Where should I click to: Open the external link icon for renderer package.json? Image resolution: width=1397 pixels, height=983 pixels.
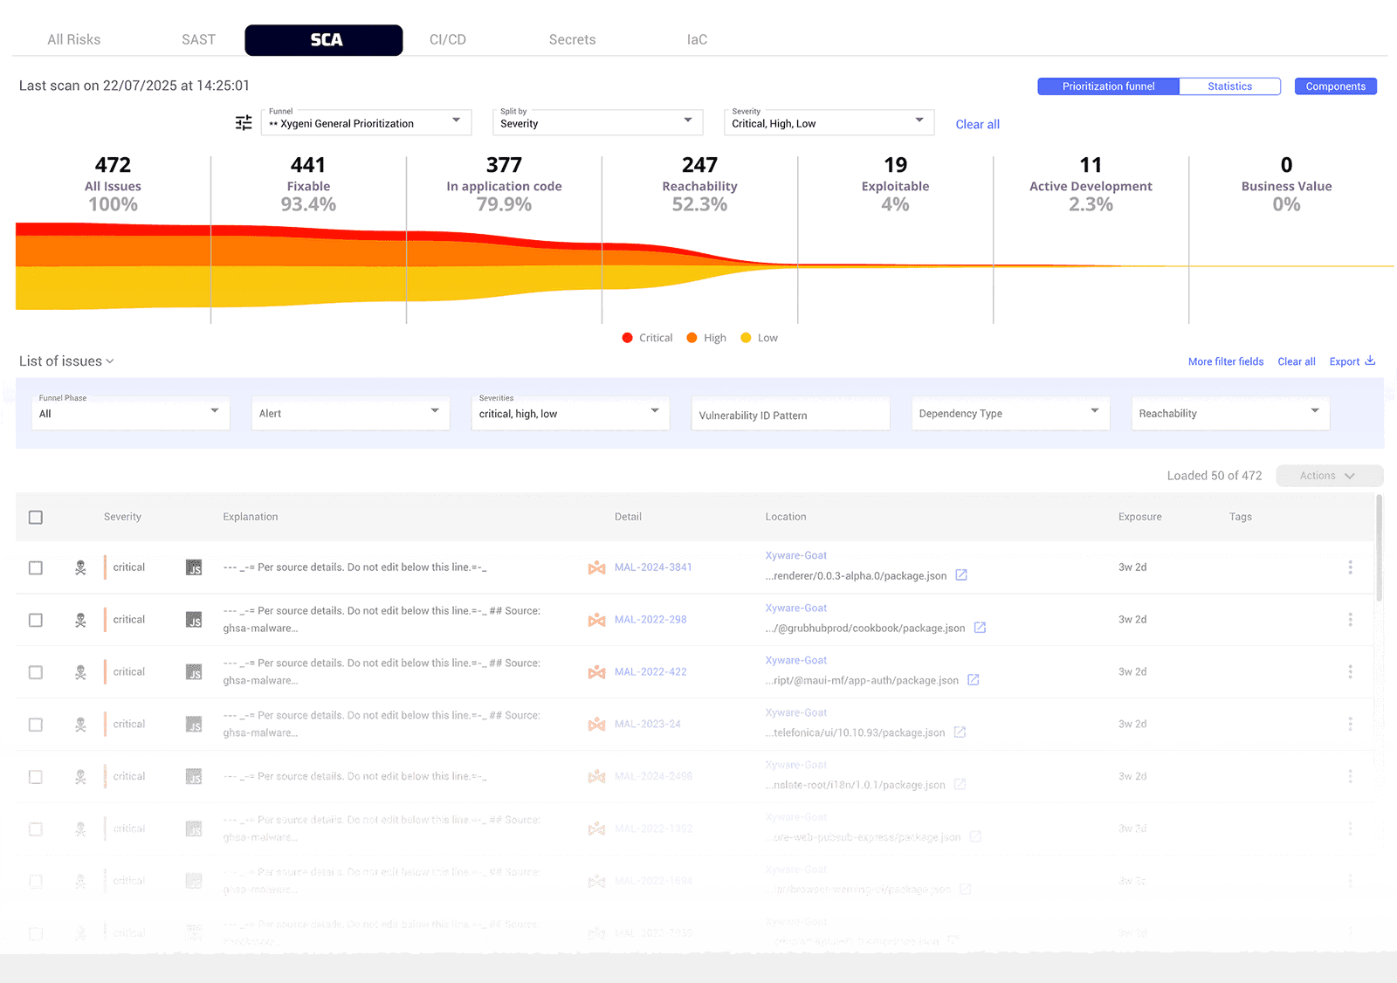tap(961, 575)
